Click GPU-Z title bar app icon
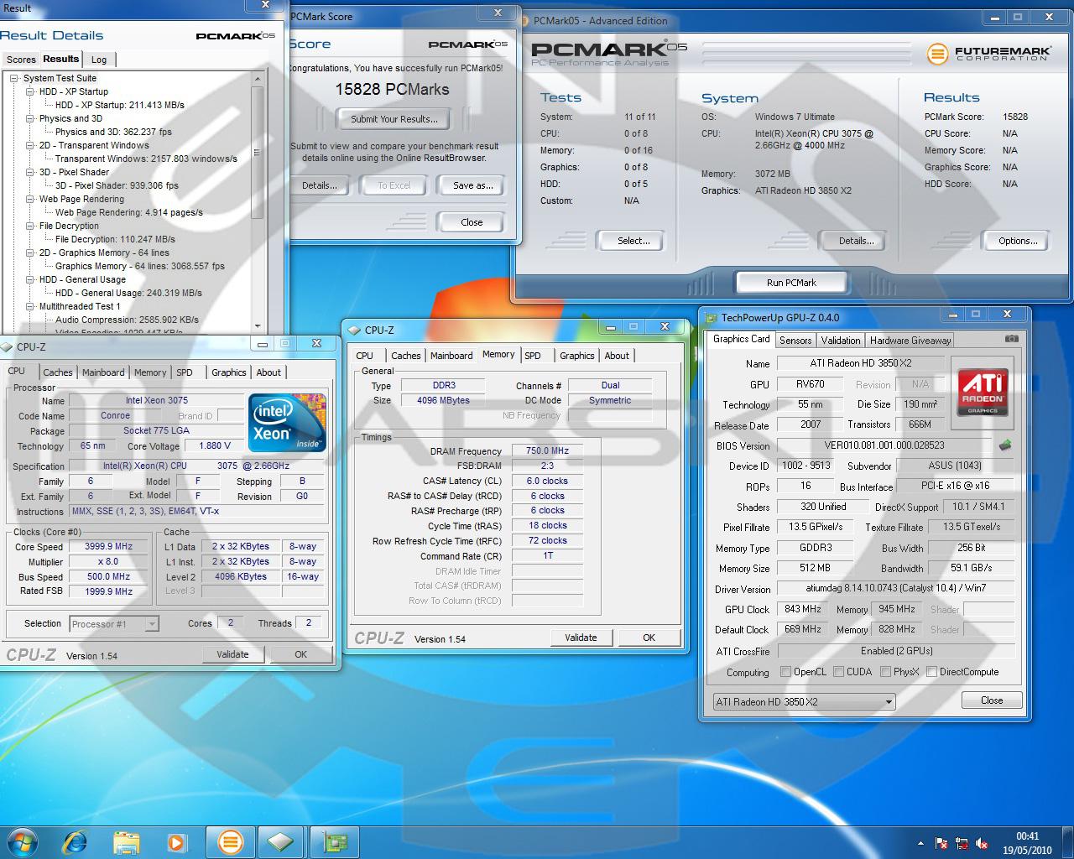 click(712, 317)
